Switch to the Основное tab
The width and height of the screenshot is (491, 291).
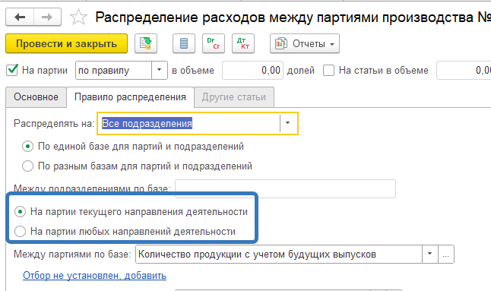pos(36,97)
